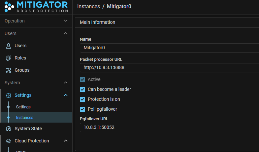Open the Settings sub-item under Settings
The width and height of the screenshot is (259, 152).
[23, 107]
